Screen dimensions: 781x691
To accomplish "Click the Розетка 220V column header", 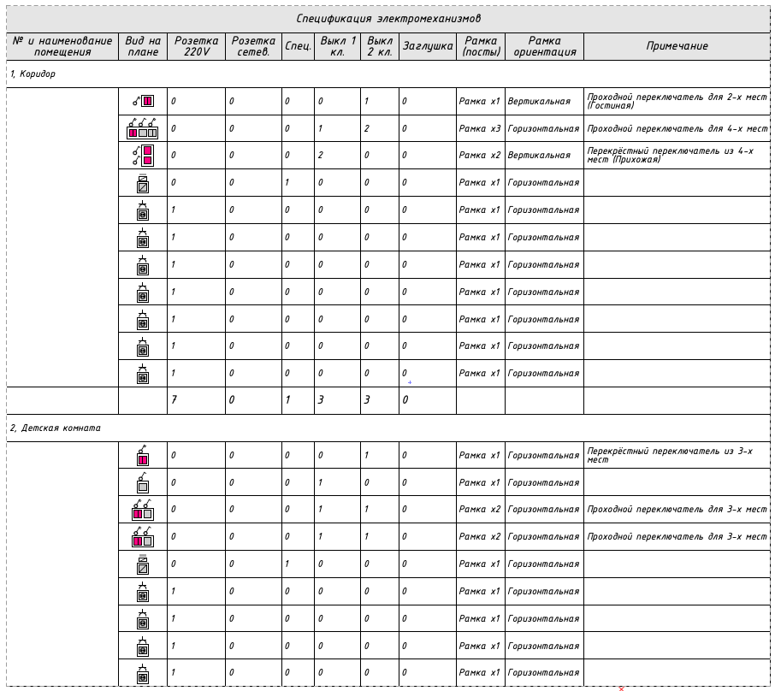I will pyautogui.click(x=196, y=46).
